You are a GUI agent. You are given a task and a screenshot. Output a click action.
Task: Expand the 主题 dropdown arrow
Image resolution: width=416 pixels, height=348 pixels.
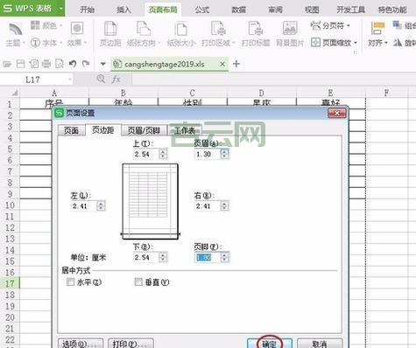pos(24,43)
